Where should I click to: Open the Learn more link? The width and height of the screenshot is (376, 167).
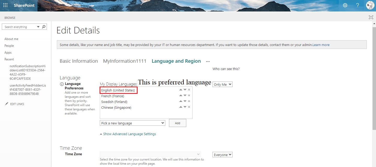pos(321,45)
